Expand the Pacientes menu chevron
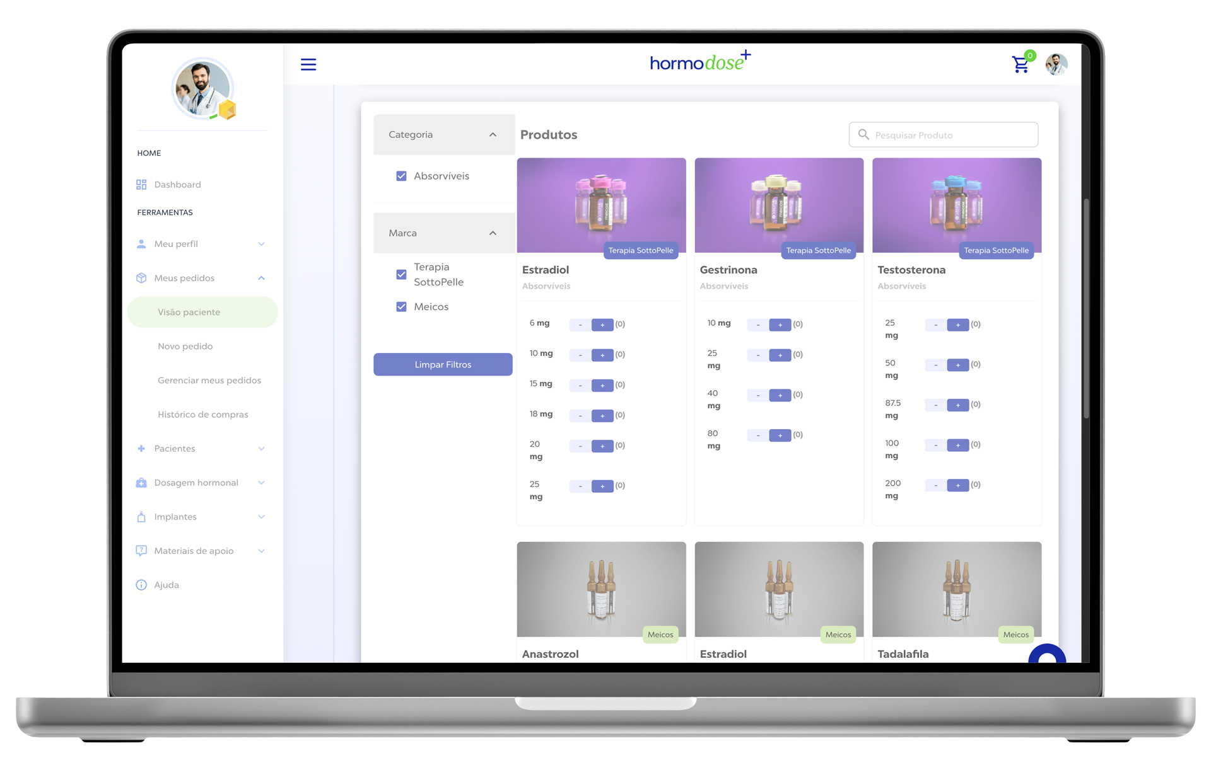The image size is (1211, 770). (x=261, y=449)
